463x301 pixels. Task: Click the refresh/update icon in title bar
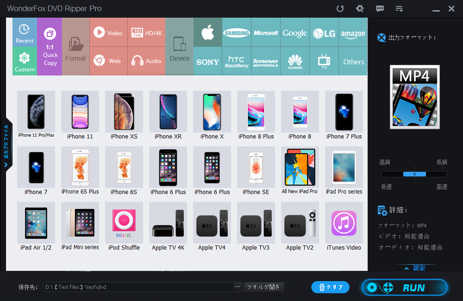pos(340,8)
